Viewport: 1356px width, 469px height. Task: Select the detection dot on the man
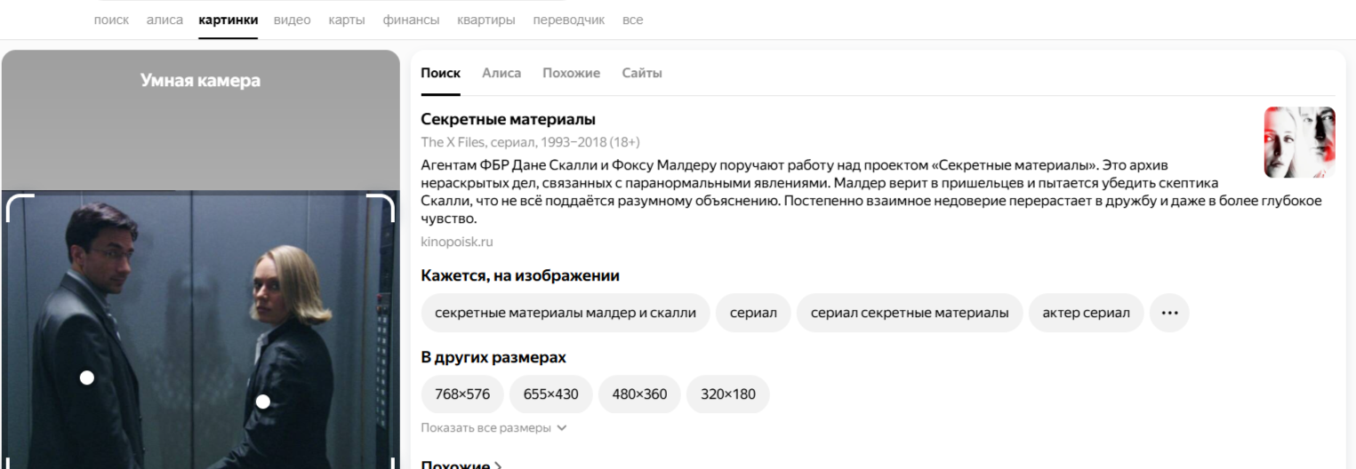click(x=86, y=378)
